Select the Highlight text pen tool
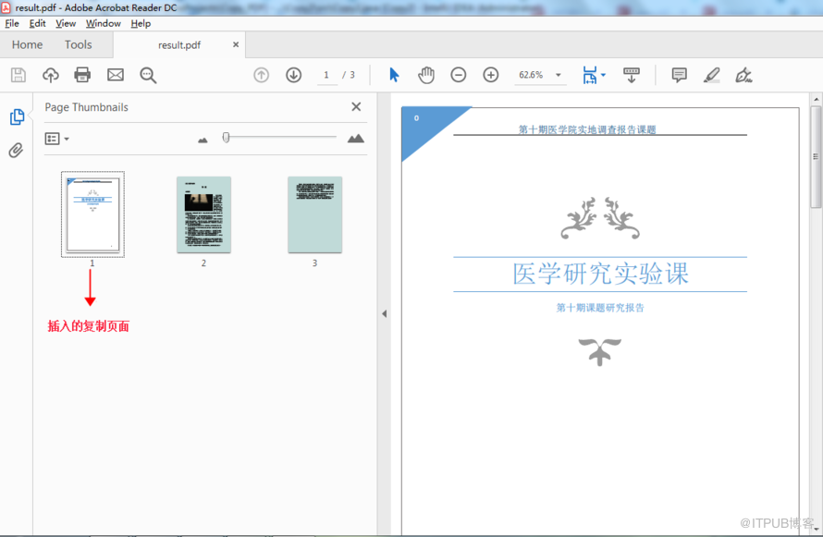Viewport: 823px width, 537px height. click(x=711, y=75)
